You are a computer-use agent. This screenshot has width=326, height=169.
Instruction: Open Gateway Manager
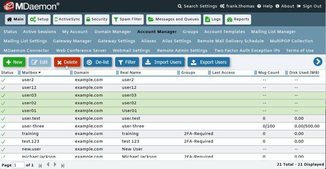[x=72, y=41]
